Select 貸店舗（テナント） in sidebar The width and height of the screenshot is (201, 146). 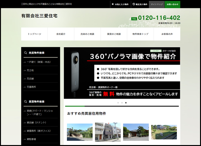pos(41,122)
